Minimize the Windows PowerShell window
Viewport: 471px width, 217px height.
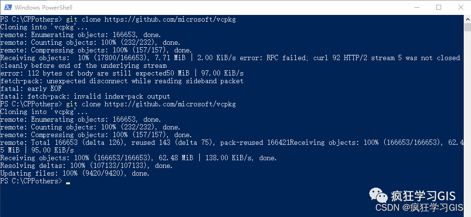[416, 7]
